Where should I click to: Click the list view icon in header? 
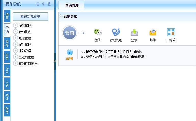(x=37, y=4)
